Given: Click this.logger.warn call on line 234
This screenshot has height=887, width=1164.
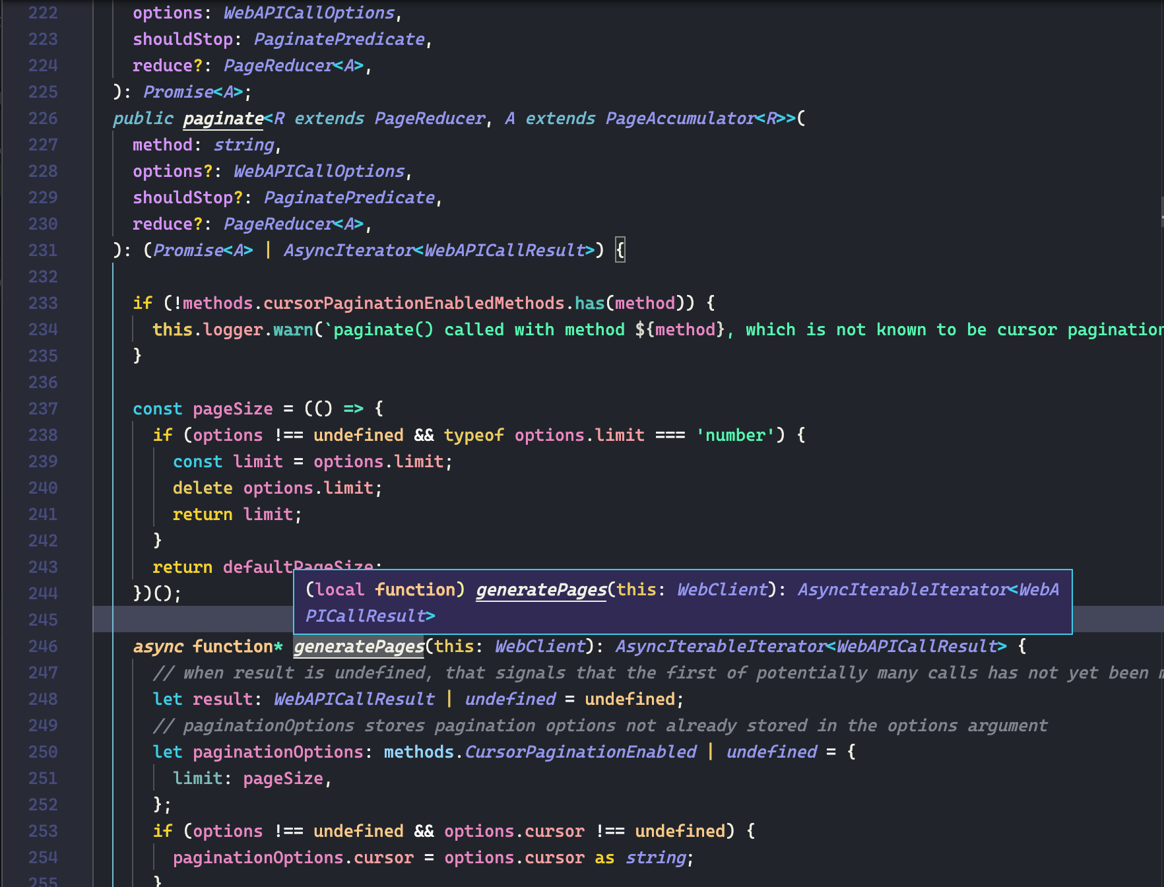Looking at the screenshot, I should 233,329.
